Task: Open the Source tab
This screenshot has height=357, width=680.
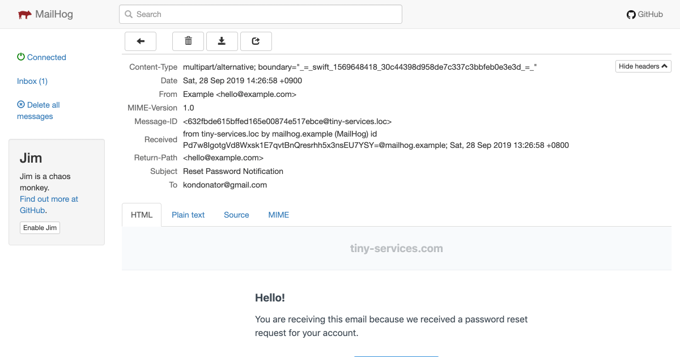Action: 236,215
